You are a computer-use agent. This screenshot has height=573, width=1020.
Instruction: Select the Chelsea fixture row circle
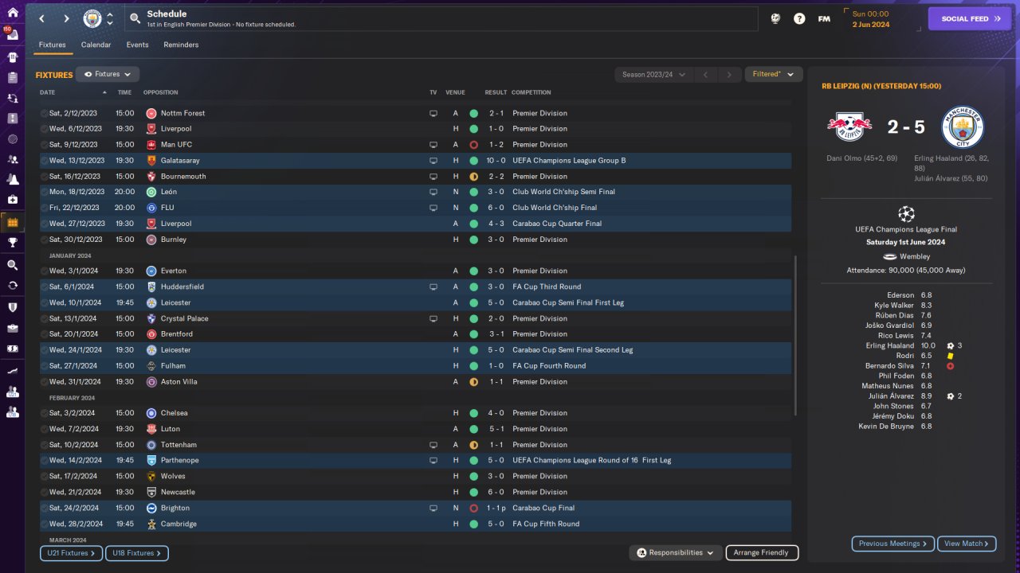45,413
